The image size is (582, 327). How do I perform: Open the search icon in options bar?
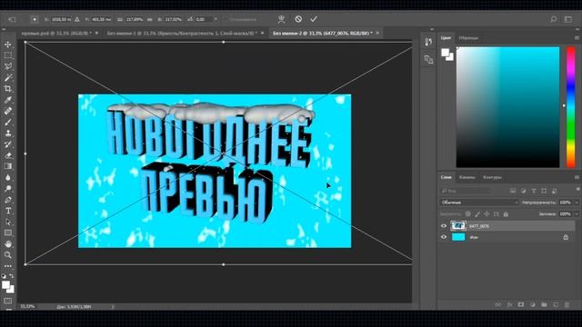tap(553, 19)
